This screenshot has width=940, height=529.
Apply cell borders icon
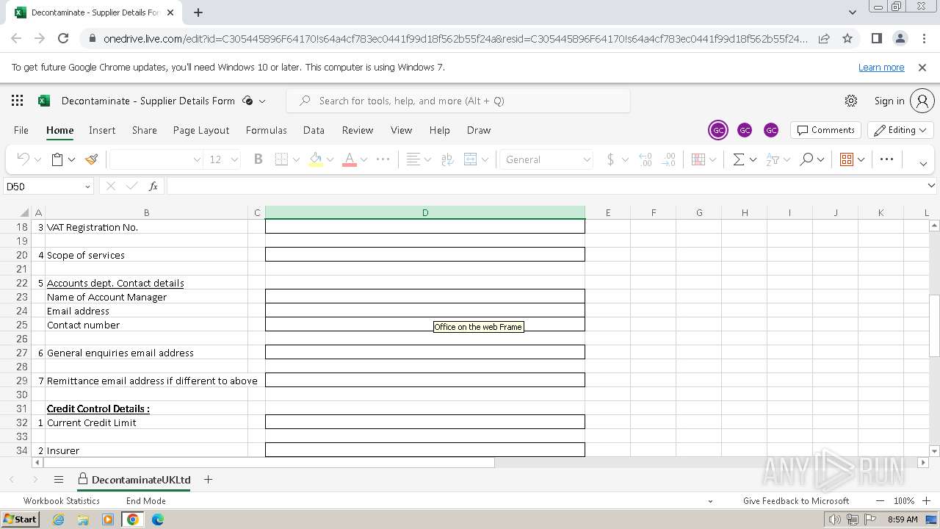click(x=281, y=159)
